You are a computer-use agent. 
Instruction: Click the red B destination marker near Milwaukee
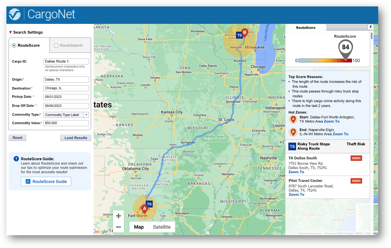click(245, 32)
